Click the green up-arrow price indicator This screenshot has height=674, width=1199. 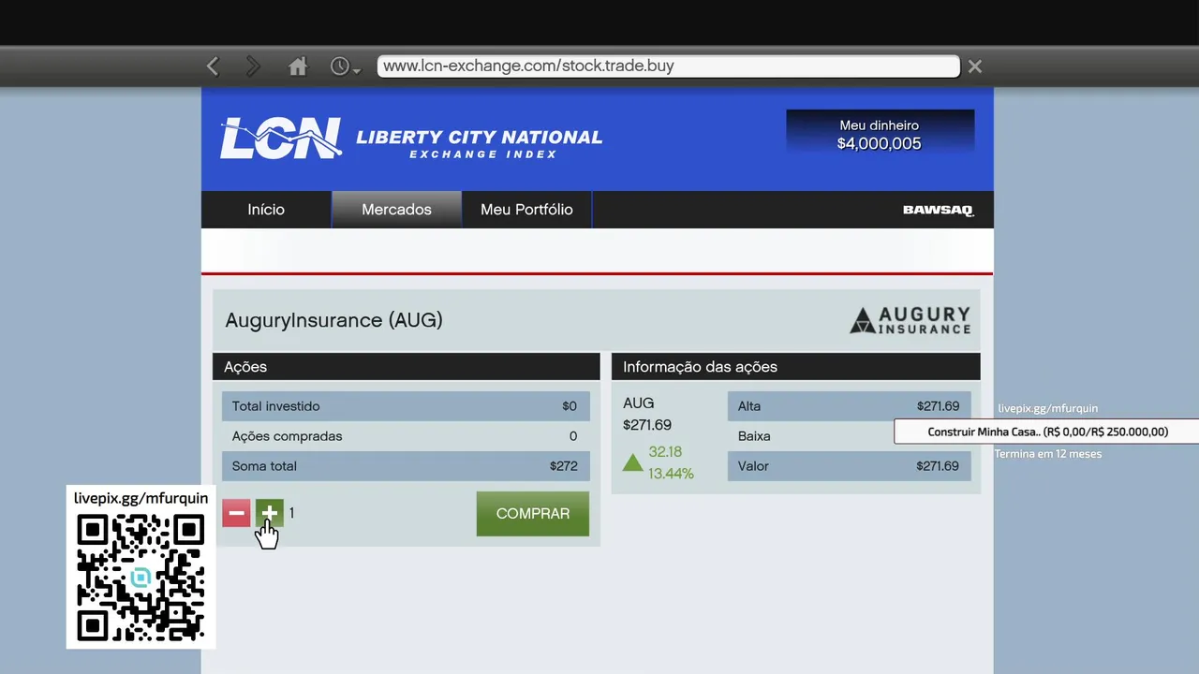[x=633, y=462]
